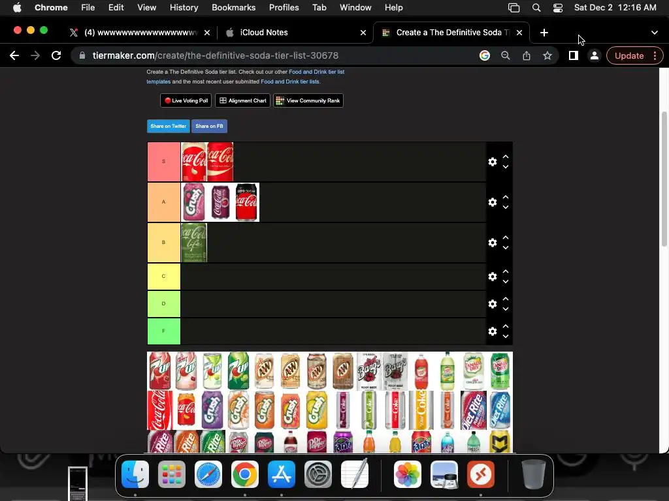The width and height of the screenshot is (669, 501).
Task: Click Share on FB button
Action: click(209, 126)
